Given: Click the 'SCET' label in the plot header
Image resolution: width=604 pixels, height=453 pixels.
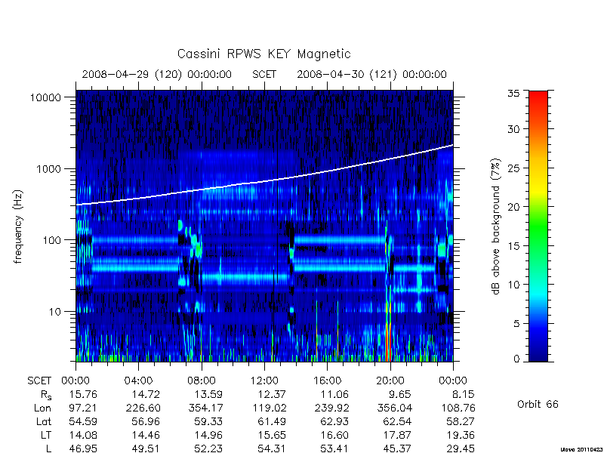Looking at the screenshot, I should point(264,74).
